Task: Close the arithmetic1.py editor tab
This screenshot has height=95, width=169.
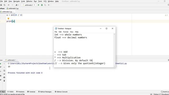Action: click(14, 12)
